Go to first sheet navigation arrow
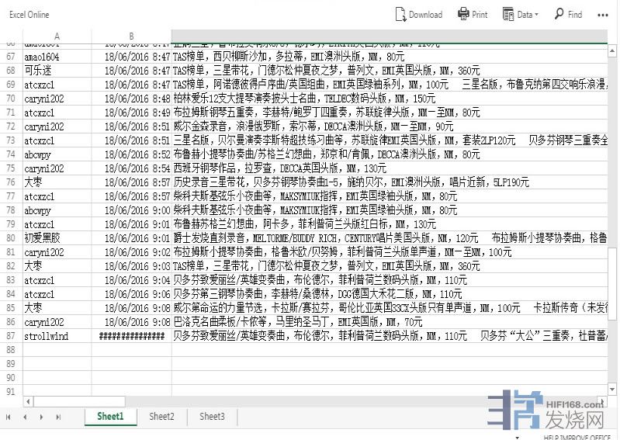Image resolution: width=620 pixels, height=440 pixels. click(9, 417)
